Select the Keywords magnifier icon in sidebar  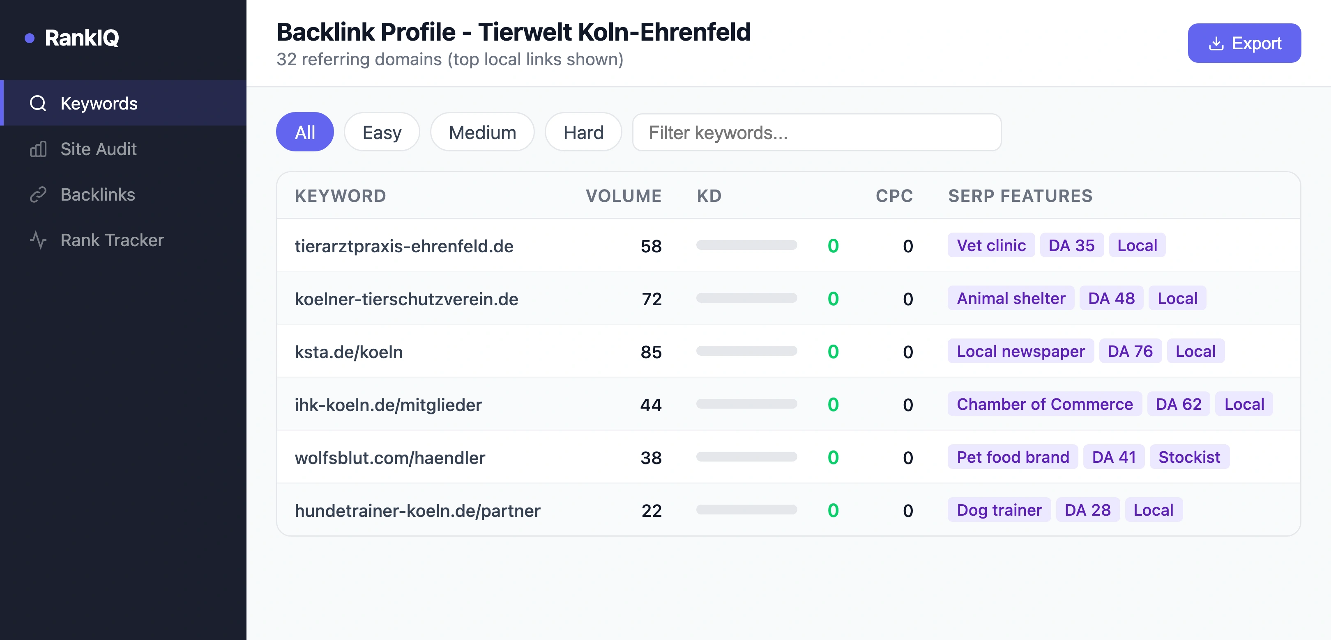[x=37, y=104]
